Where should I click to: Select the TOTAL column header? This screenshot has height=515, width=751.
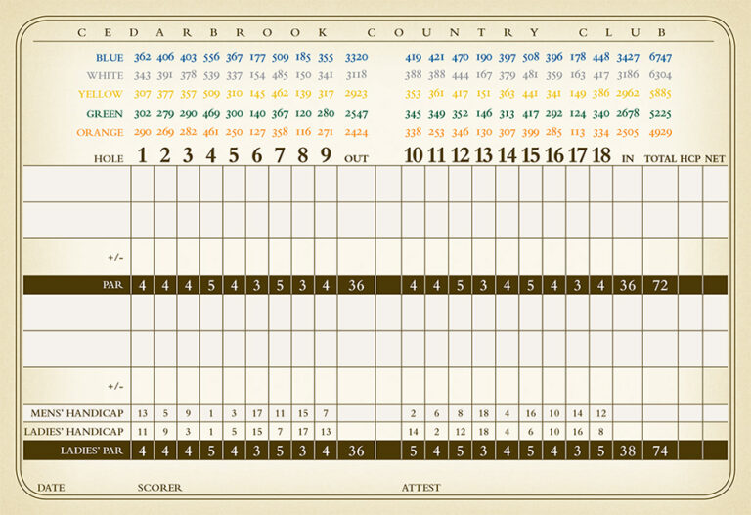(x=659, y=157)
